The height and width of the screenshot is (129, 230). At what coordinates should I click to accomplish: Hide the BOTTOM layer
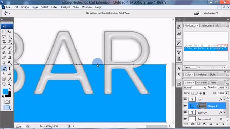coord(185,112)
